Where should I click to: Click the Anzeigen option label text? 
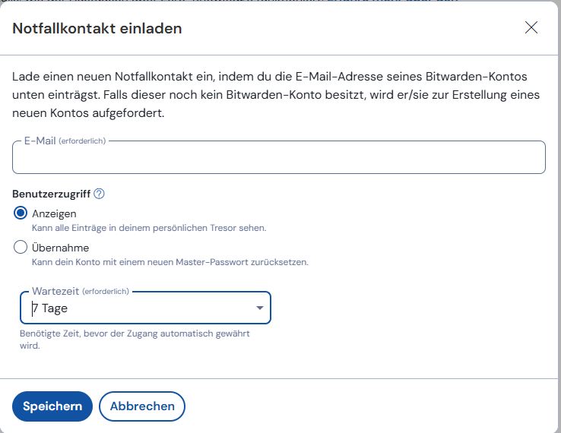point(54,213)
